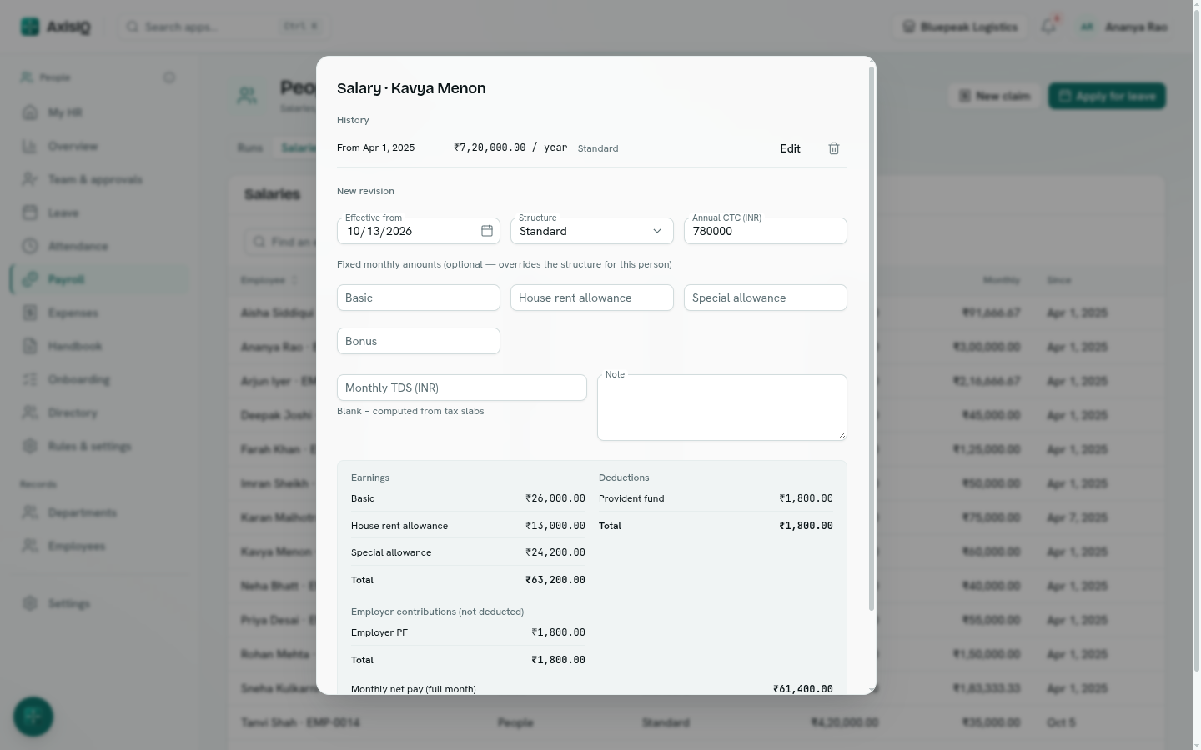
Task: Click the Settings gear in the sidebar
Action: click(30, 603)
